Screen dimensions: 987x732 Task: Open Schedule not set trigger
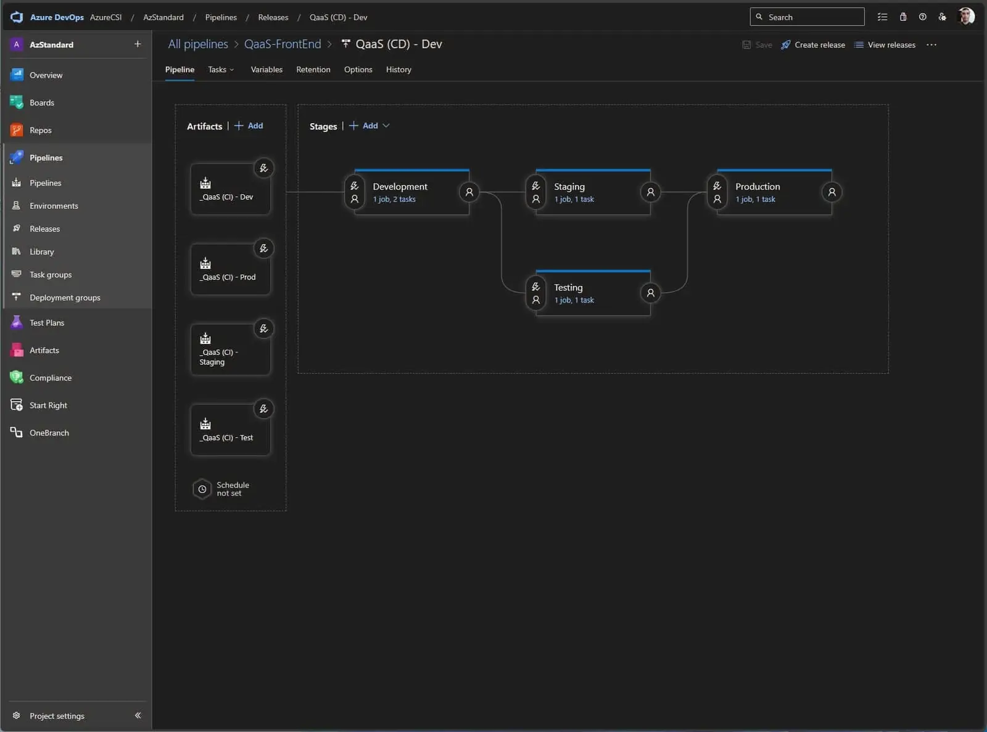(x=221, y=489)
